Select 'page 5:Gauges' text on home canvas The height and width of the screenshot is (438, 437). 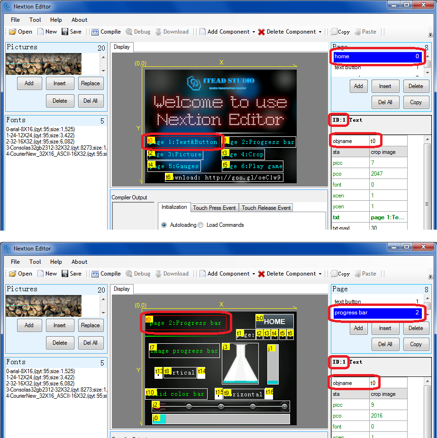(174, 166)
